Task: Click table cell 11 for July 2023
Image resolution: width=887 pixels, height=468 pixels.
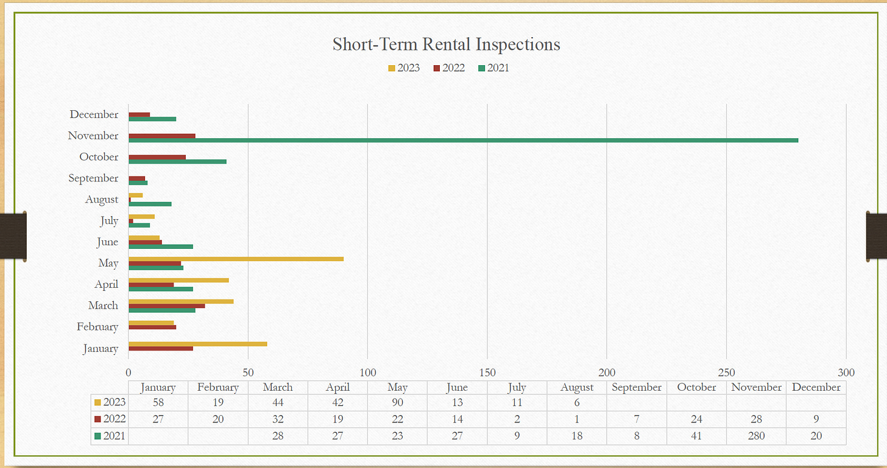Action: point(517,402)
